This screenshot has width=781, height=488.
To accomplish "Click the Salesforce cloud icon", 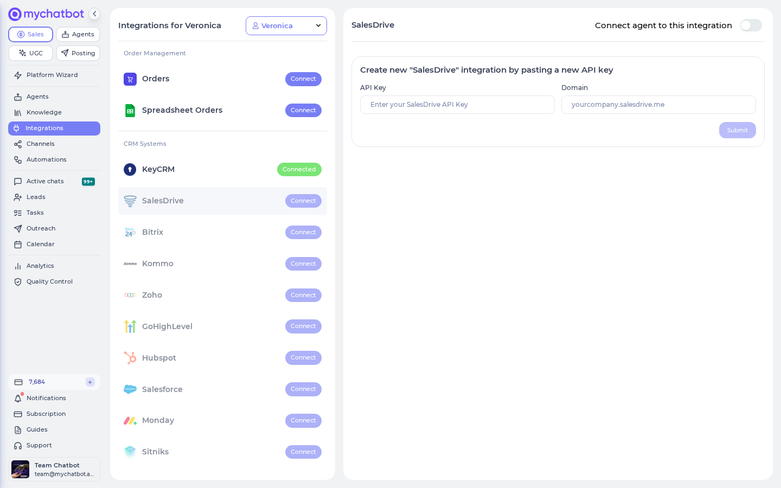I will click(x=130, y=389).
